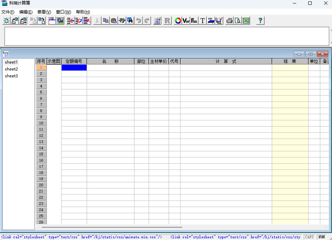This screenshot has height=240, width=332.
Task: Click the 示意图 column header
Action: 54,61
